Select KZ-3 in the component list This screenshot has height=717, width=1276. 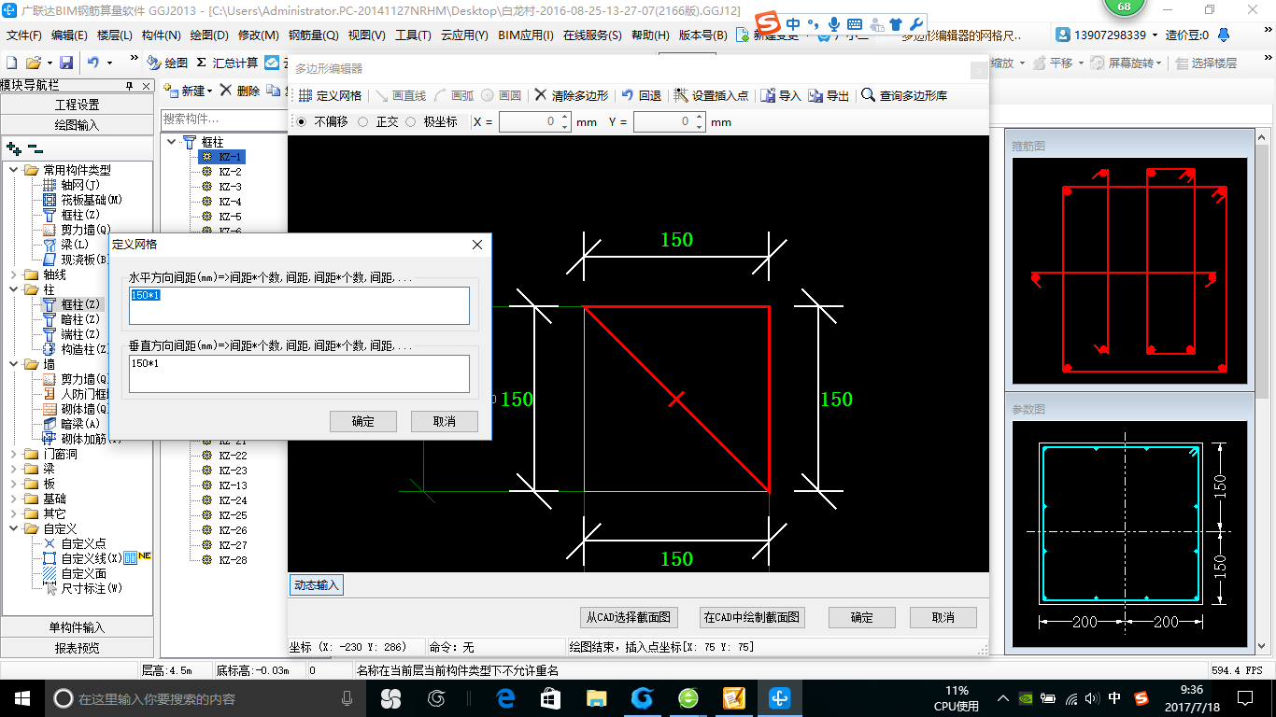pyautogui.click(x=230, y=187)
